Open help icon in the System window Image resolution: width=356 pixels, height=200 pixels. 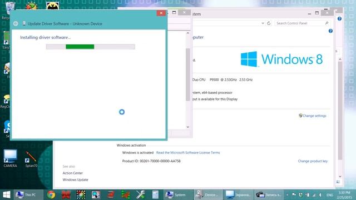[330, 31]
